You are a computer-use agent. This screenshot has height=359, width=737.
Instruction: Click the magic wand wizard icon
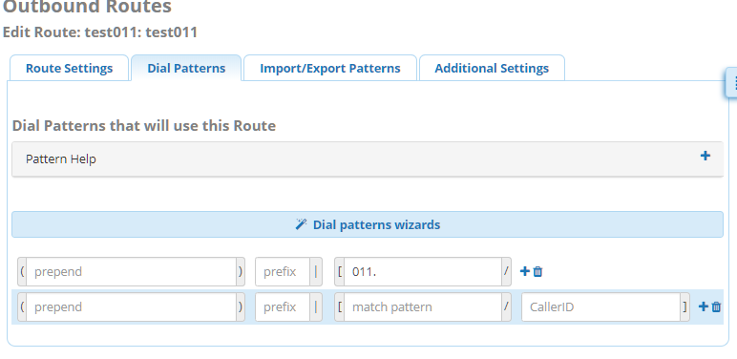click(301, 224)
